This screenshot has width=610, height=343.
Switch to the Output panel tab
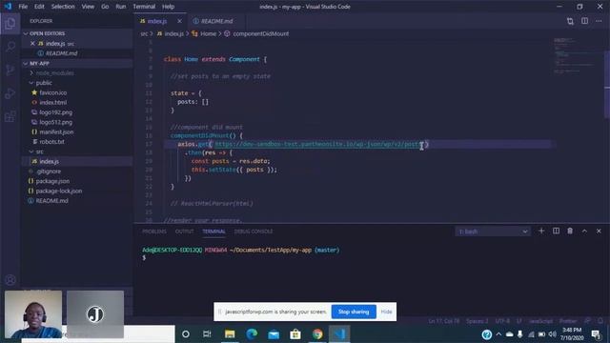[x=184, y=232]
